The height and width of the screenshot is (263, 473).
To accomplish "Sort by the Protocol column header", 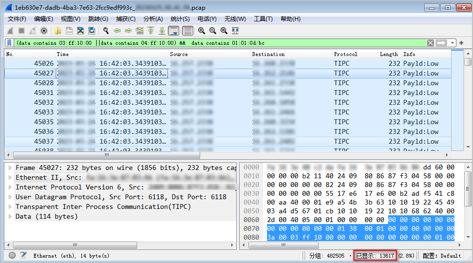I will tap(355, 54).
